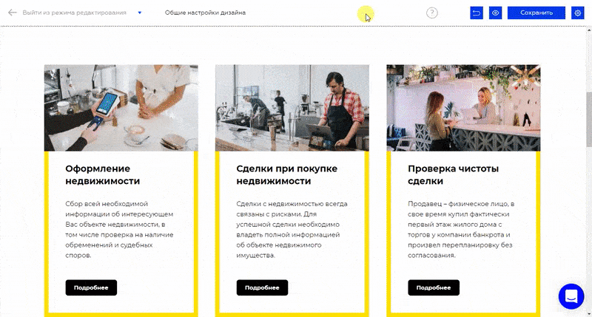Open Общие настройки дизайна menu
The image size is (592, 317).
pyautogui.click(x=205, y=13)
